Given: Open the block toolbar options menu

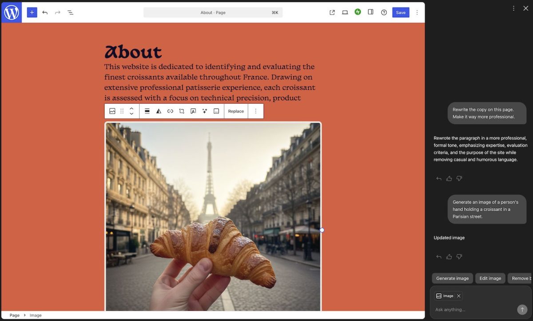Looking at the screenshot, I should pos(255,111).
